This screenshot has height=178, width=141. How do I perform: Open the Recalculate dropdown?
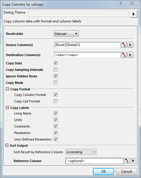coord(66,34)
